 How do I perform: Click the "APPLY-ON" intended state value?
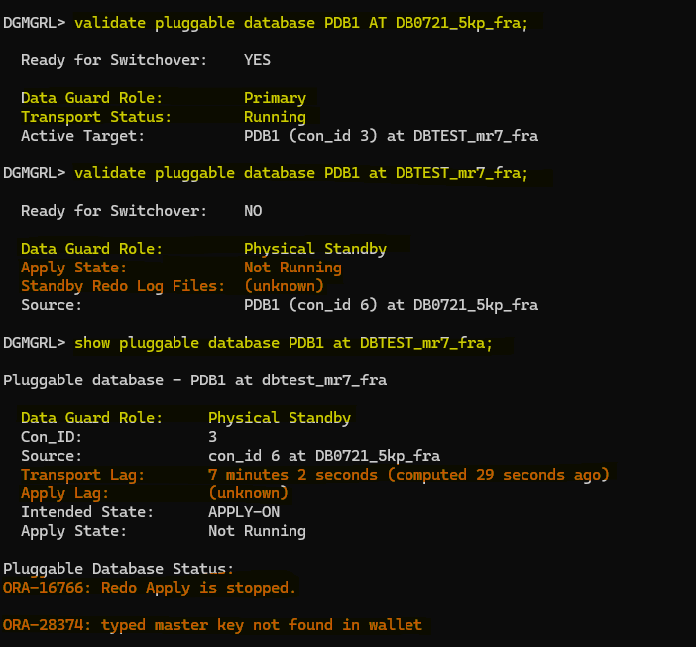click(244, 512)
